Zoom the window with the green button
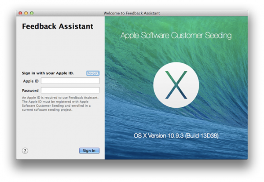Screen dimensions: 264x182 (32, 13)
